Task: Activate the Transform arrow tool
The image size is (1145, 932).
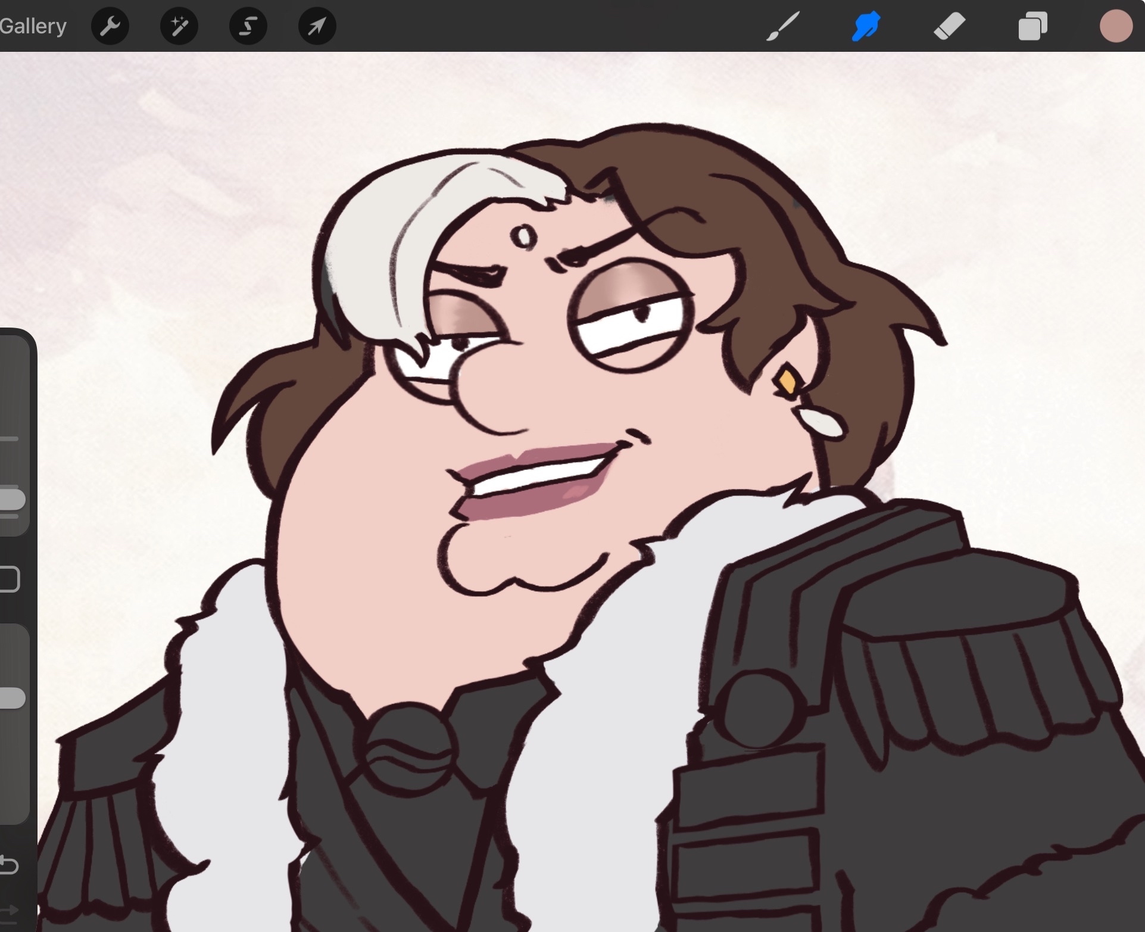Action: (317, 26)
